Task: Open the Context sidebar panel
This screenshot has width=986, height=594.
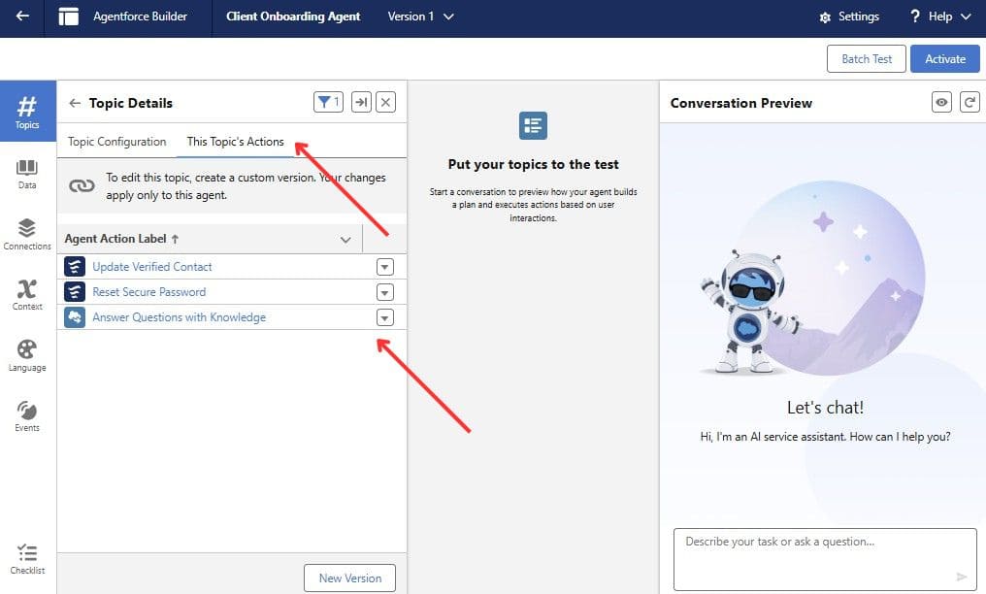Action: tap(27, 295)
